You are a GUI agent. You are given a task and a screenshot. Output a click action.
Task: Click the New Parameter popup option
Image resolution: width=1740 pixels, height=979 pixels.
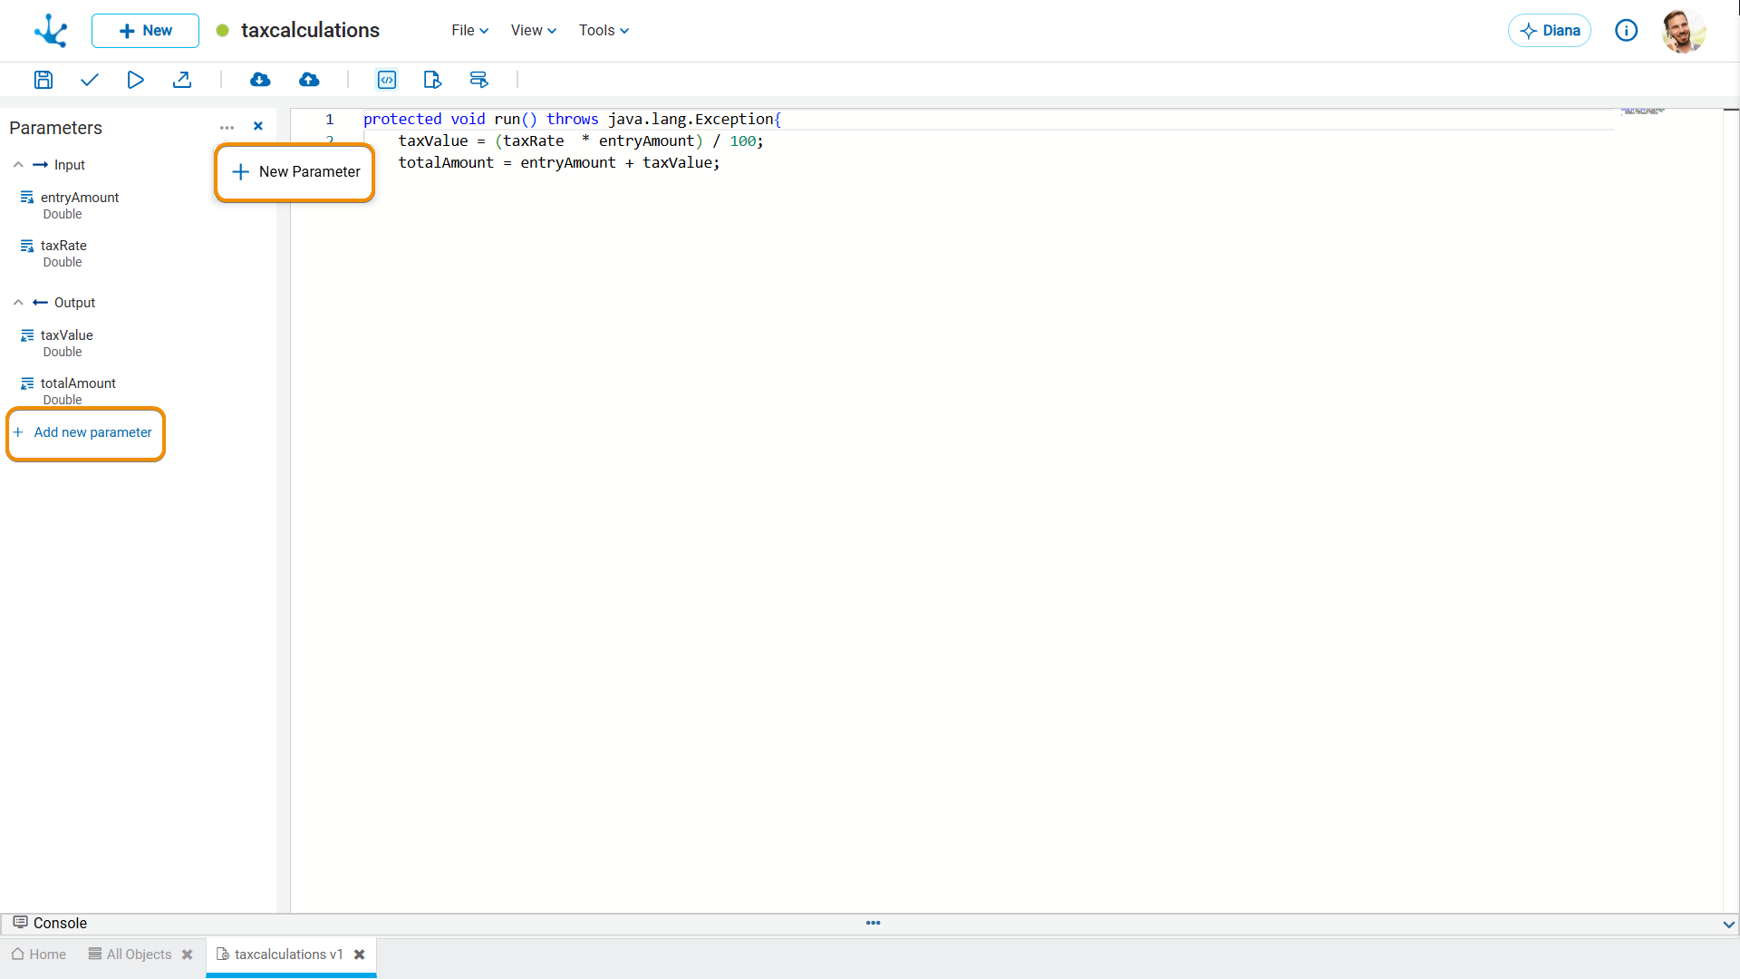(x=295, y=172)
